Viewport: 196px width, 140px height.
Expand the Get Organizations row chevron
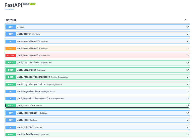[188, 92]
